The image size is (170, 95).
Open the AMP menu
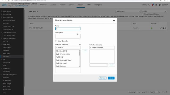point(89,5)
